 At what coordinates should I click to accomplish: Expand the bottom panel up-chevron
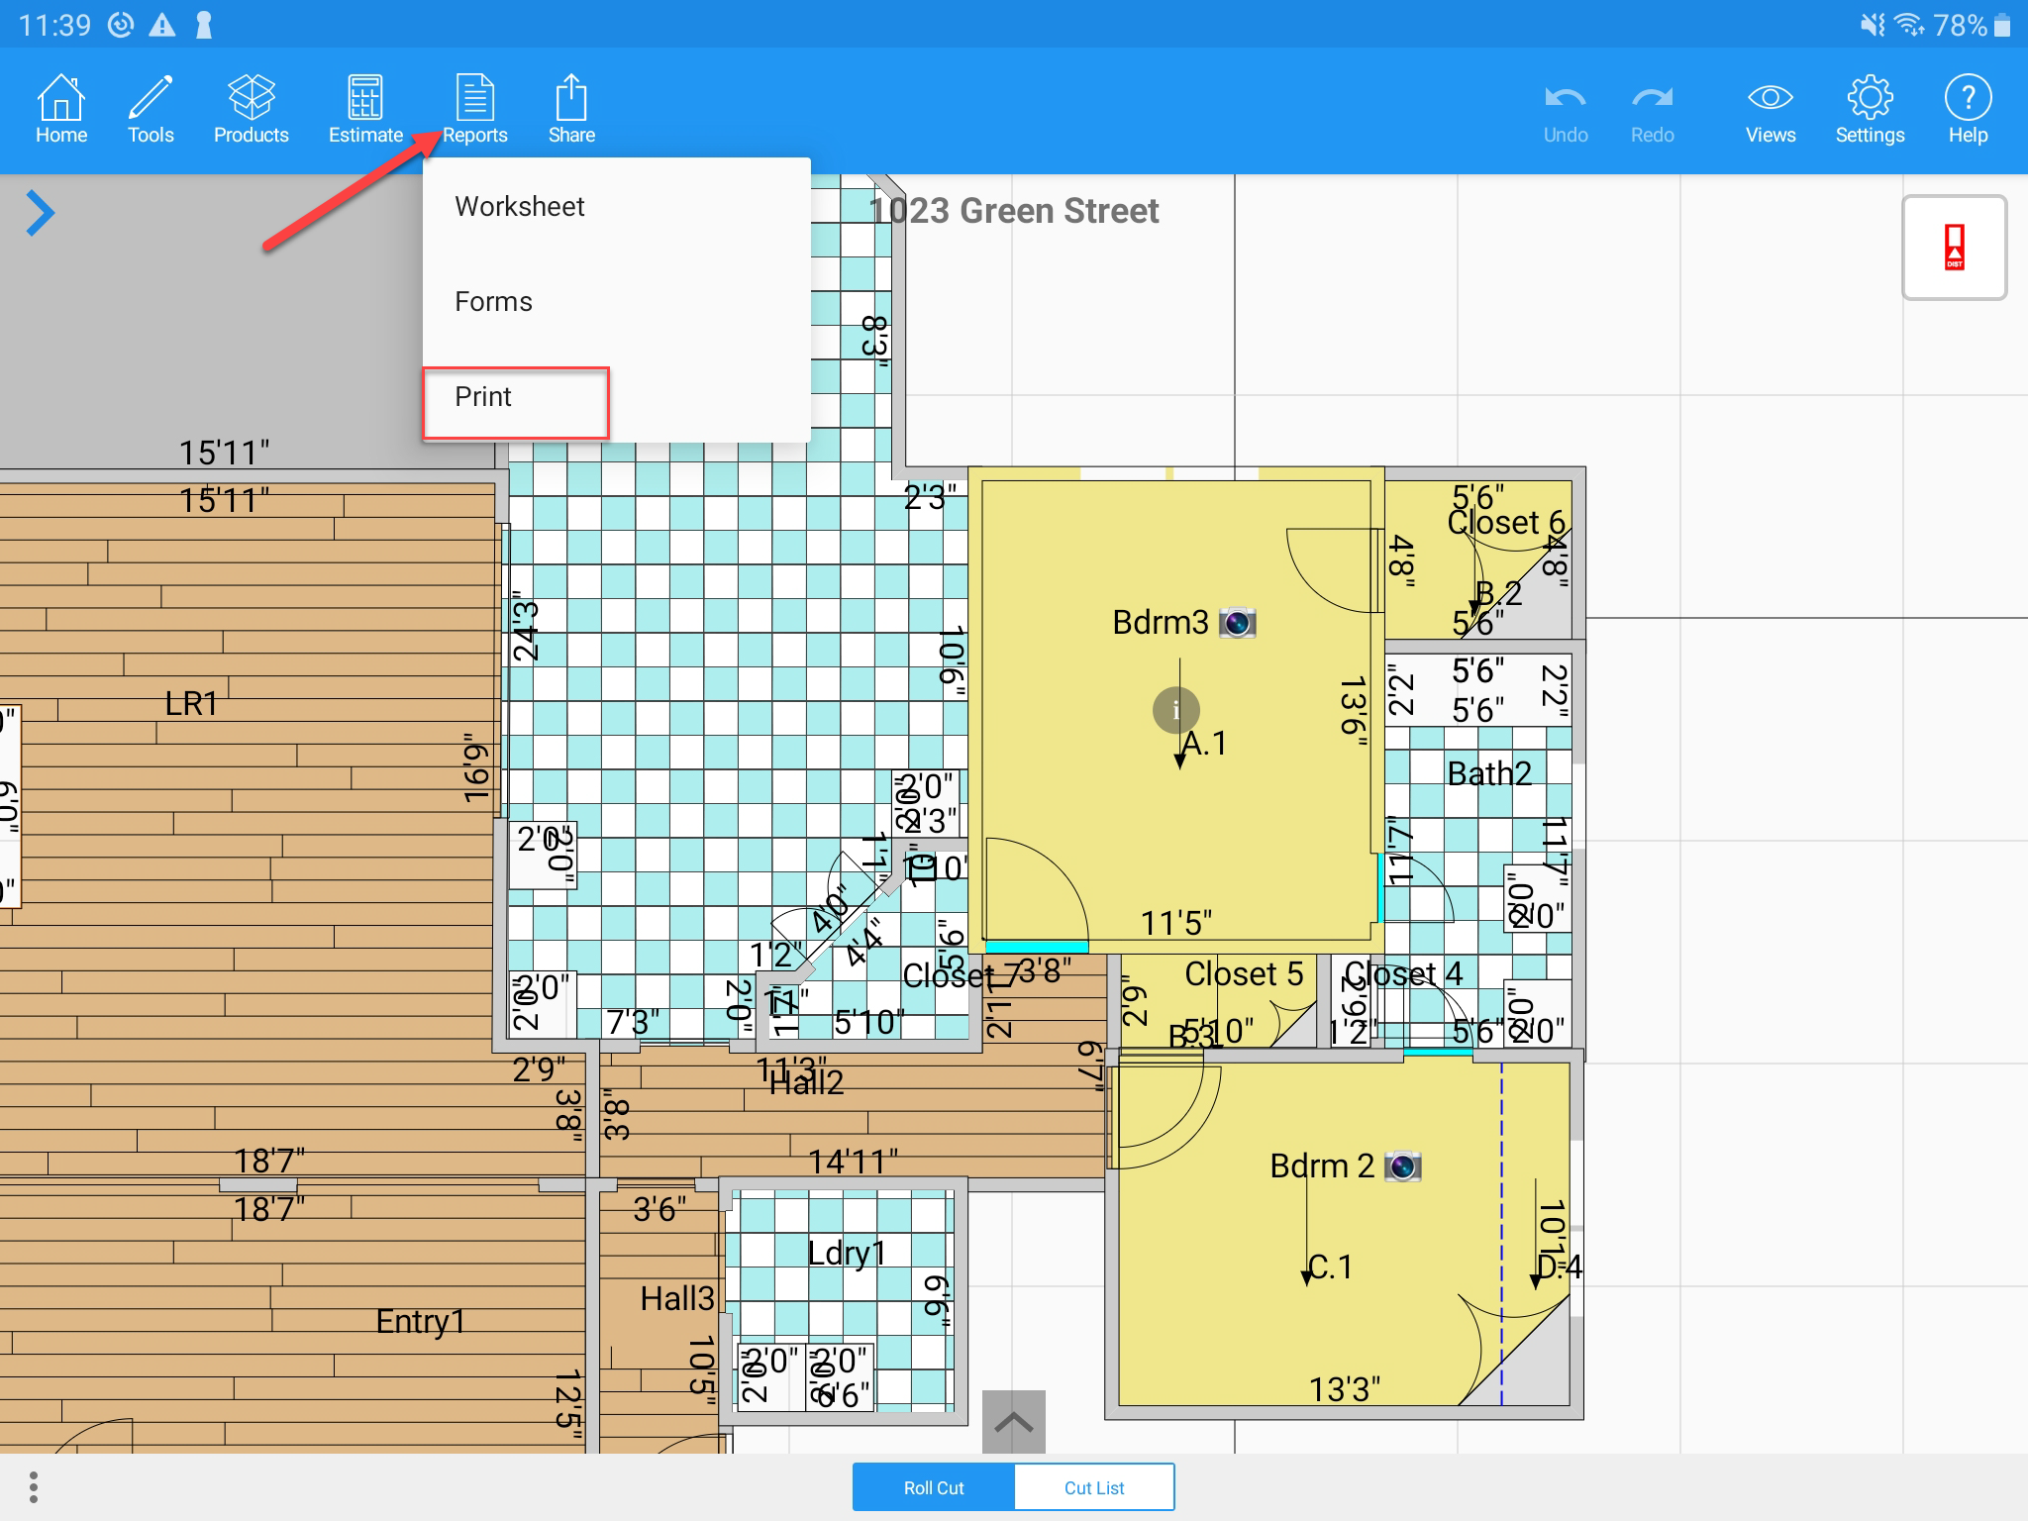(x=1013, y=1423)
